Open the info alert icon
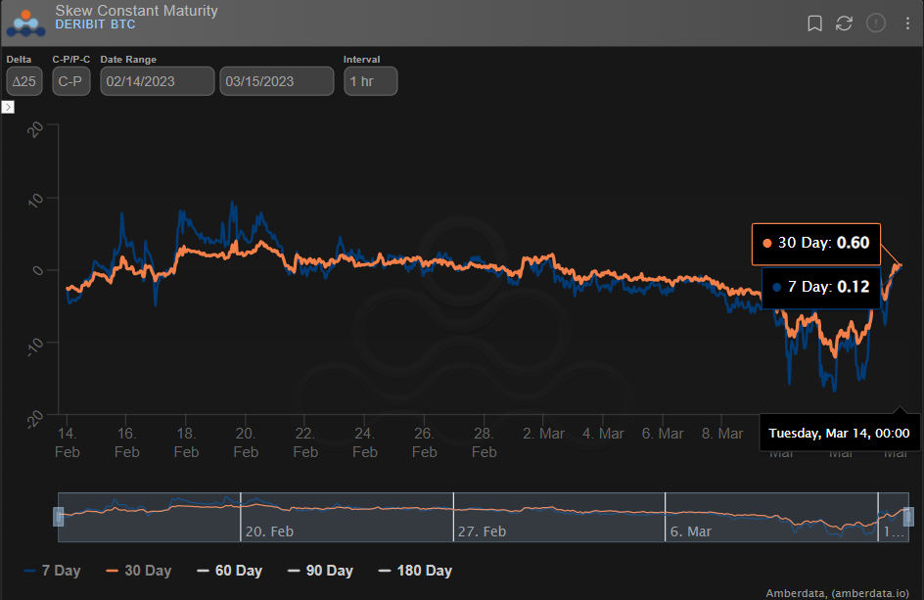The width and height of the screenshot is (924, 600). pyautogui.click(x=876, y=23)
